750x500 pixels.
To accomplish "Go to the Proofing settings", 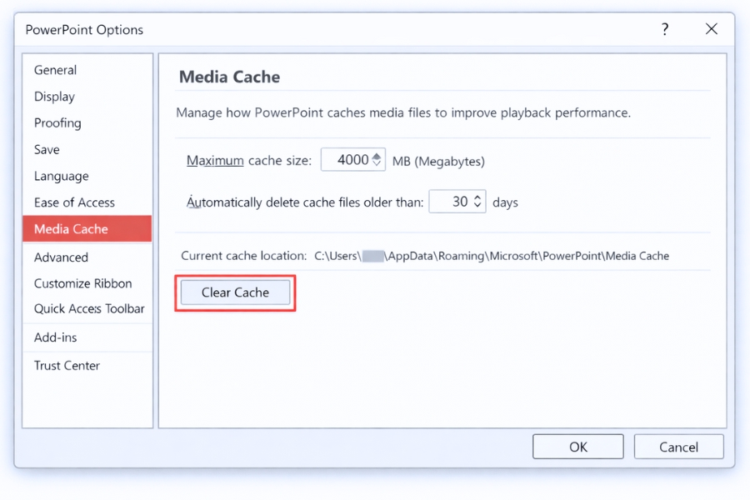I will (x=57, y=123).
